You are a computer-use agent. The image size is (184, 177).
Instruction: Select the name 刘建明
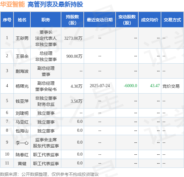click(22, 113)
